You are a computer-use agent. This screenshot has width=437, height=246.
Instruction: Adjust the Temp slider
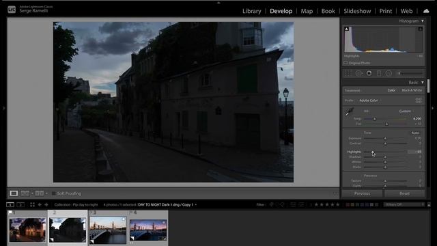coord(375,119)
